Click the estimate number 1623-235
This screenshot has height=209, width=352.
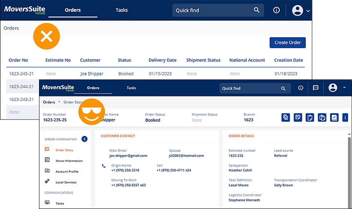(x=236, y=155)
